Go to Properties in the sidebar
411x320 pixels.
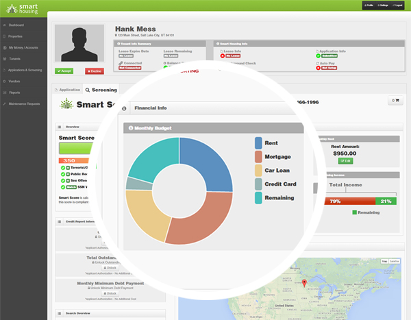(x=15, y=36)
